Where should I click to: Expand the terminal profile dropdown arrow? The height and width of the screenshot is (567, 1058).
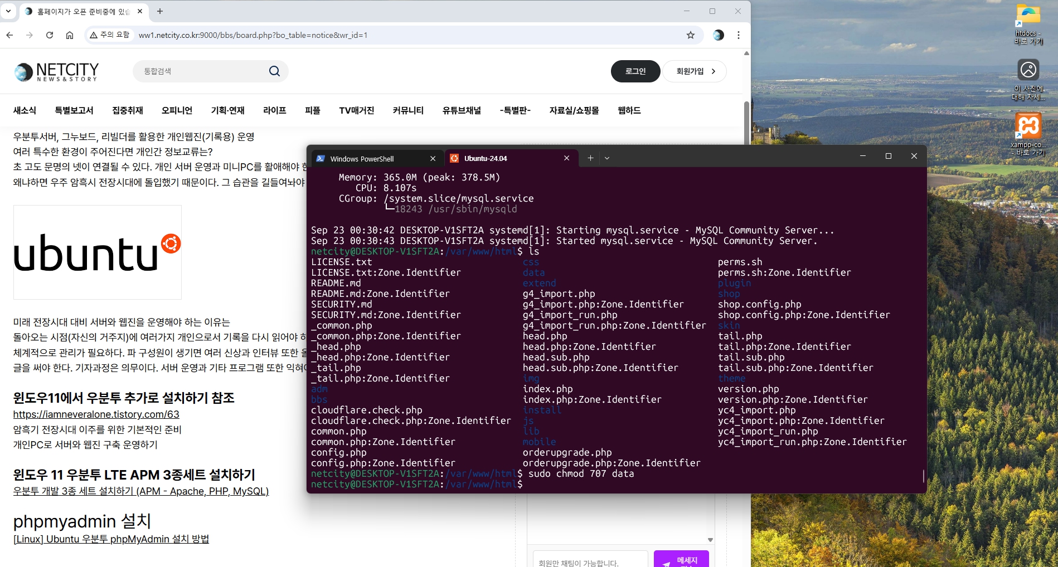coord(607,158)
